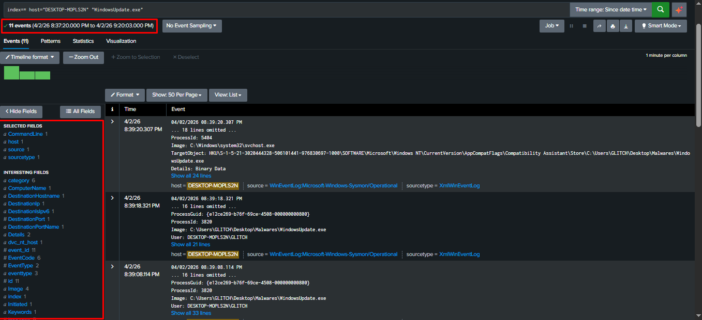Open the Smart Mode dropdown
The image size is (702, 320).
pos(661,25)
